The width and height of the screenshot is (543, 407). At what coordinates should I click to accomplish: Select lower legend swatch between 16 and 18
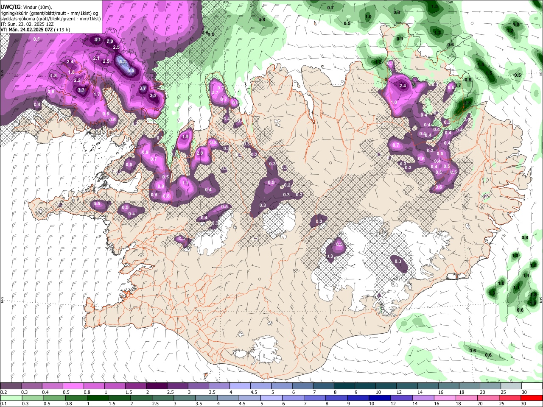[x=446, y=398]
